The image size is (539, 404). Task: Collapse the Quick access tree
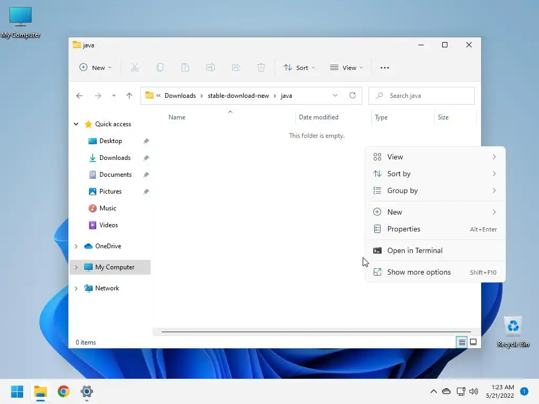(x=76, y=124)
